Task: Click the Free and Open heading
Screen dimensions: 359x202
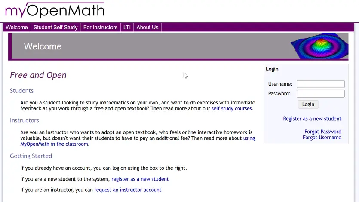Action: (x=38, y=75)
